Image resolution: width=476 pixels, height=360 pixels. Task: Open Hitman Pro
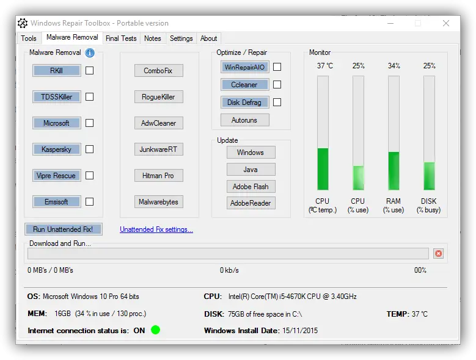tap(159, 176)
